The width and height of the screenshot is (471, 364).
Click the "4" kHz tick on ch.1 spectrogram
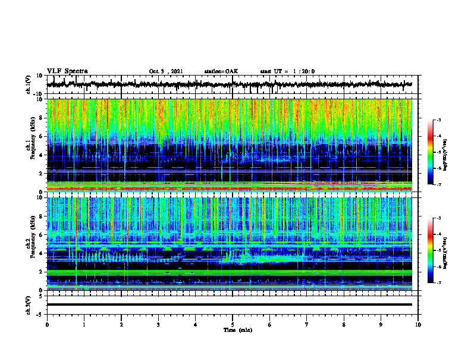click(x=41, y=155)
